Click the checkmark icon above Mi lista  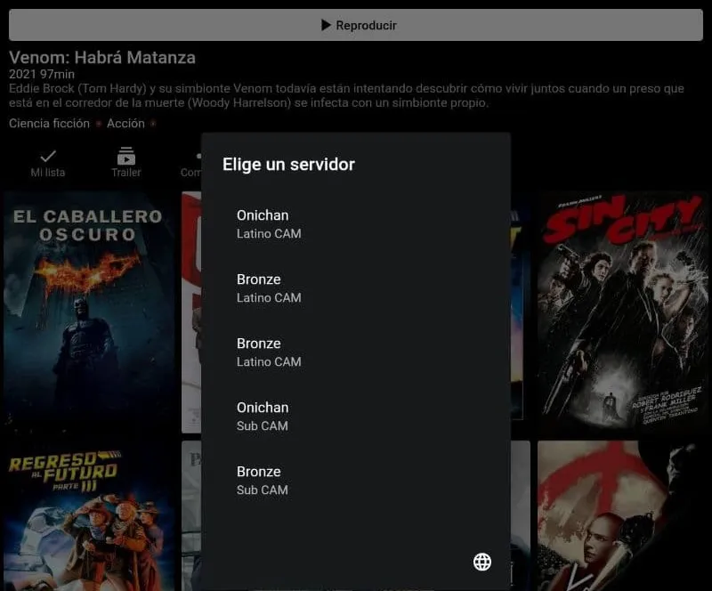47,157
